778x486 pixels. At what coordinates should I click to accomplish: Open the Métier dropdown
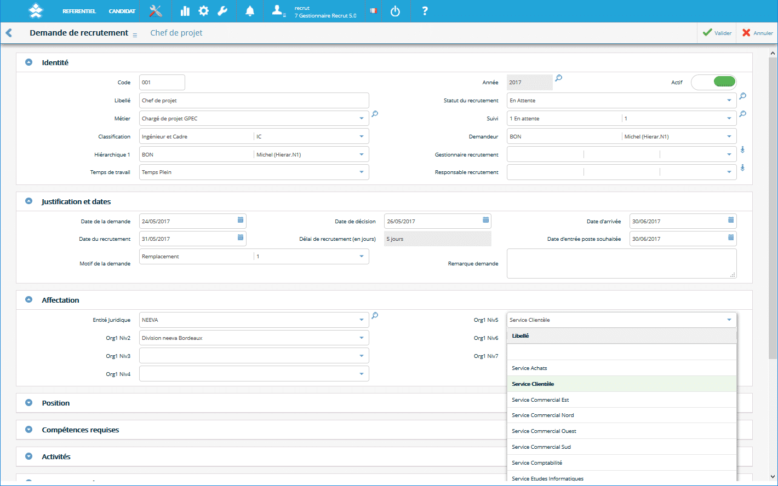[x=362, y=118]
